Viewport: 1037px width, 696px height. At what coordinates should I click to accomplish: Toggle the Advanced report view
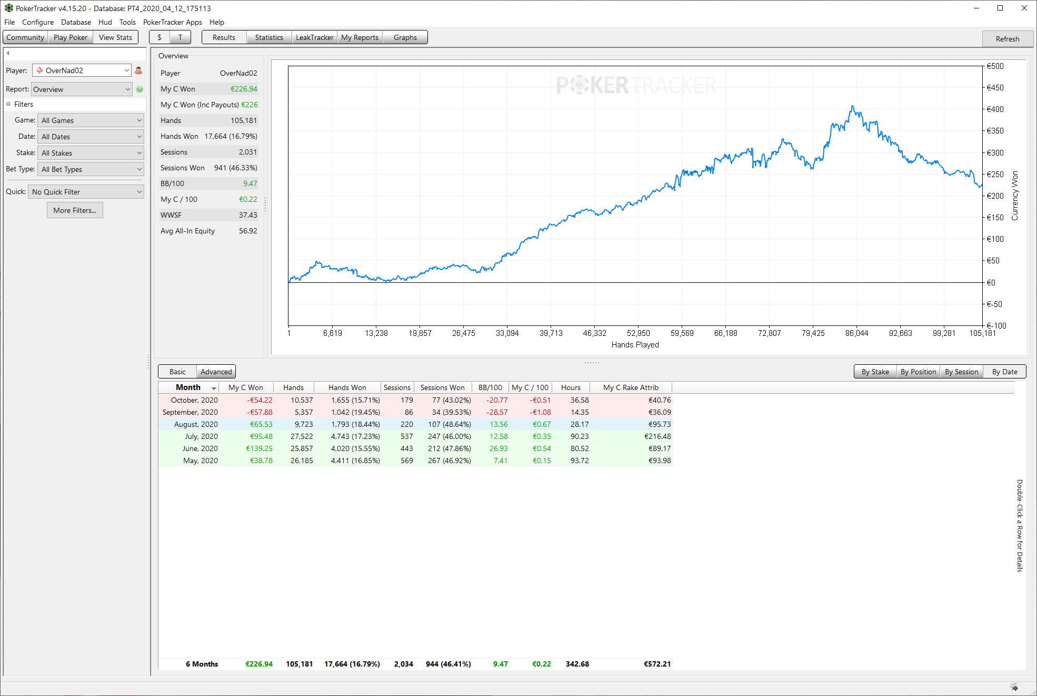pos(216,372)
